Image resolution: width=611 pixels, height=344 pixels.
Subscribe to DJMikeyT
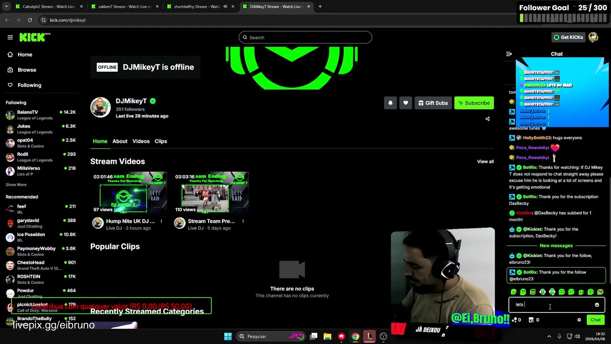(474, 103)
